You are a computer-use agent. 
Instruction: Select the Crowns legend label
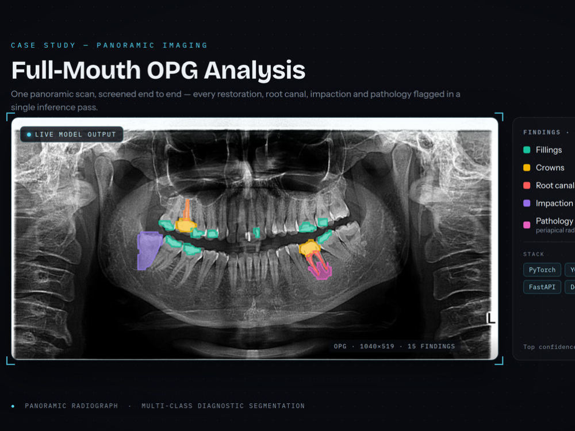click(550, 167)
